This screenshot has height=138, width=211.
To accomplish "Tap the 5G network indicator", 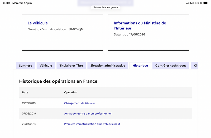I will coord(192,3).
